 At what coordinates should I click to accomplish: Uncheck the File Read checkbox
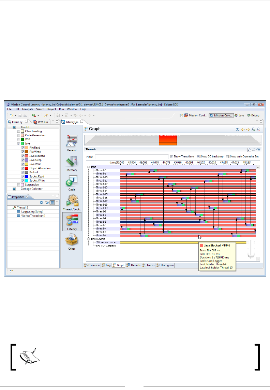23,148
